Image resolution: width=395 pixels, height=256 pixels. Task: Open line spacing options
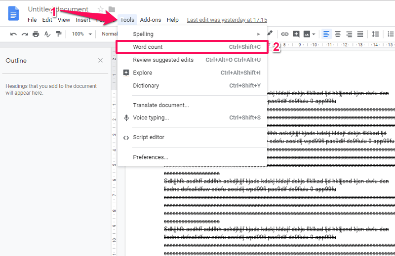point(375,34)
